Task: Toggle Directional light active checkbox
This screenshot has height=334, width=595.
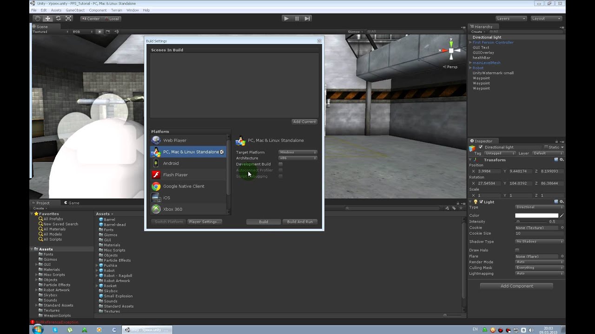Action: click(481, 147)
